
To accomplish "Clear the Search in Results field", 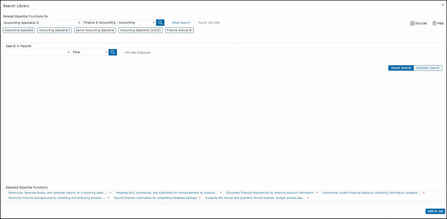I will tap(68, 52).
